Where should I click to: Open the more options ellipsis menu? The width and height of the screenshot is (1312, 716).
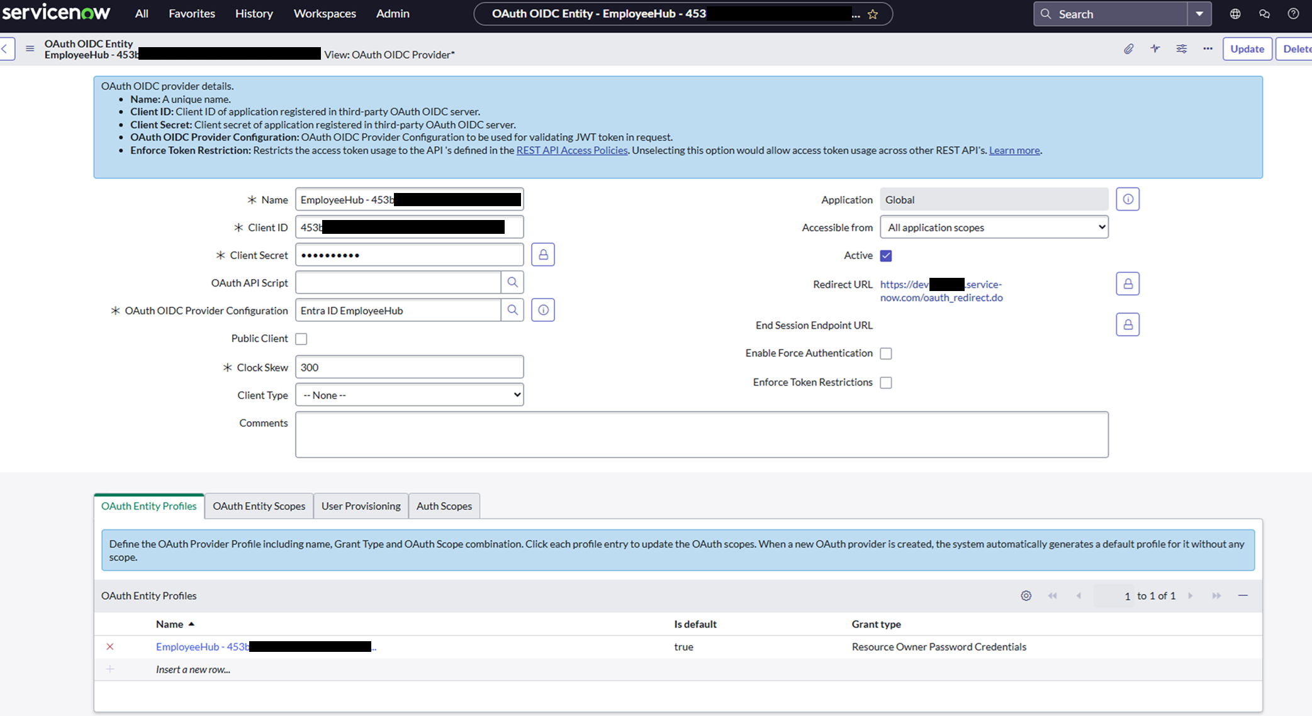1207,48
